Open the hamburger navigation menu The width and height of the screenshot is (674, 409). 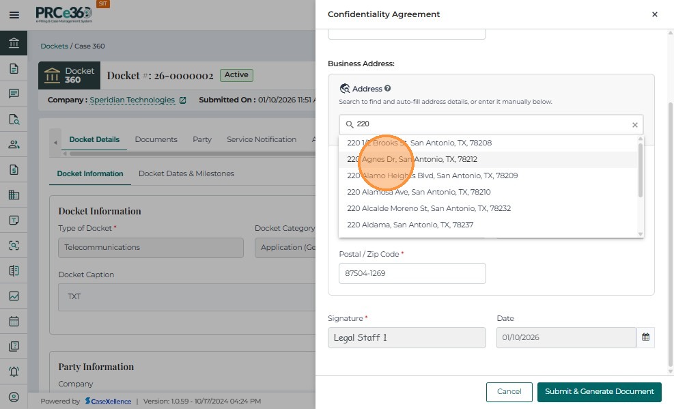(x=14, y=14)
